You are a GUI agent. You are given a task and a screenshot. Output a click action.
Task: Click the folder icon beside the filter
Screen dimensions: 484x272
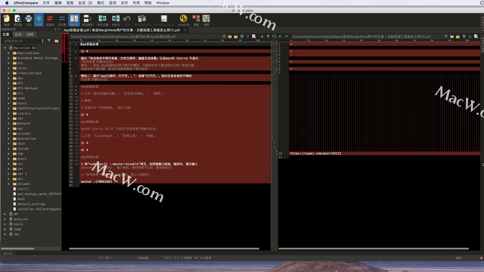tap(56, 41)
